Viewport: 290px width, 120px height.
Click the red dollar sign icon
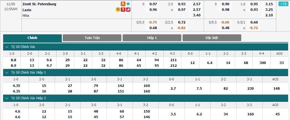(123, 10)
